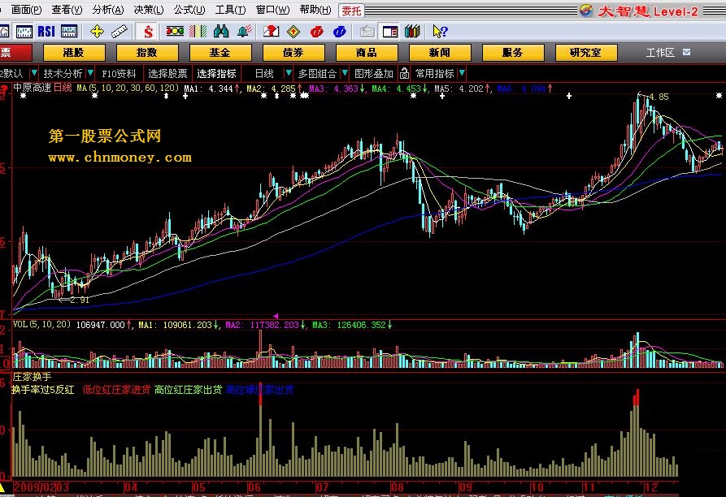The height and width of the screenshot is (497, 726).
Task: Switch to the 研究室 tab
Action: tap(585, 52)
